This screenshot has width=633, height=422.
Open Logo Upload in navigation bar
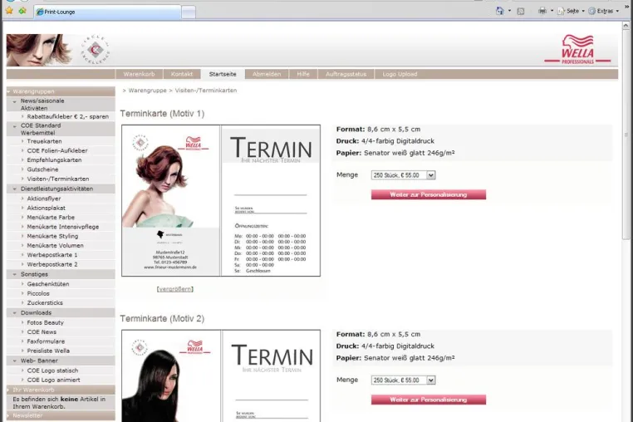pyautogui.click(x=400, y=74)
